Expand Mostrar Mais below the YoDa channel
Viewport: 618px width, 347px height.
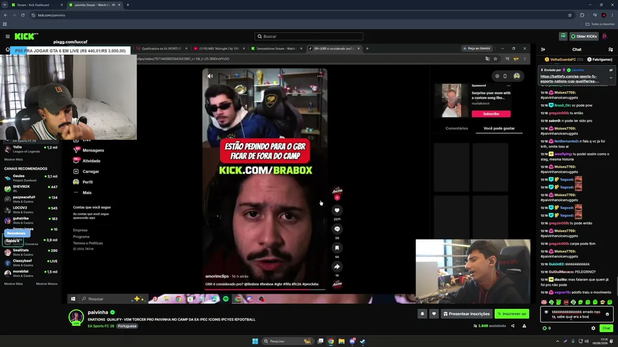pyautogui.click(x=14, y=160)
